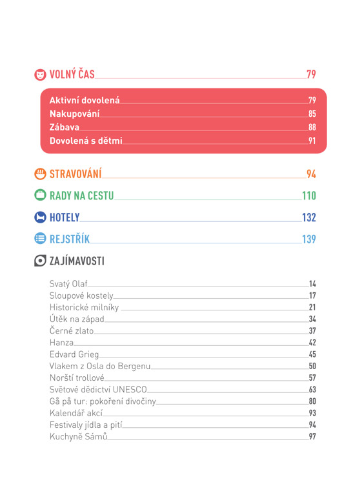The width and height of the screenshot is (353, 484).
Task: Click Vlakem z Osla do Bergenu
Action: (x=100, y=366)
